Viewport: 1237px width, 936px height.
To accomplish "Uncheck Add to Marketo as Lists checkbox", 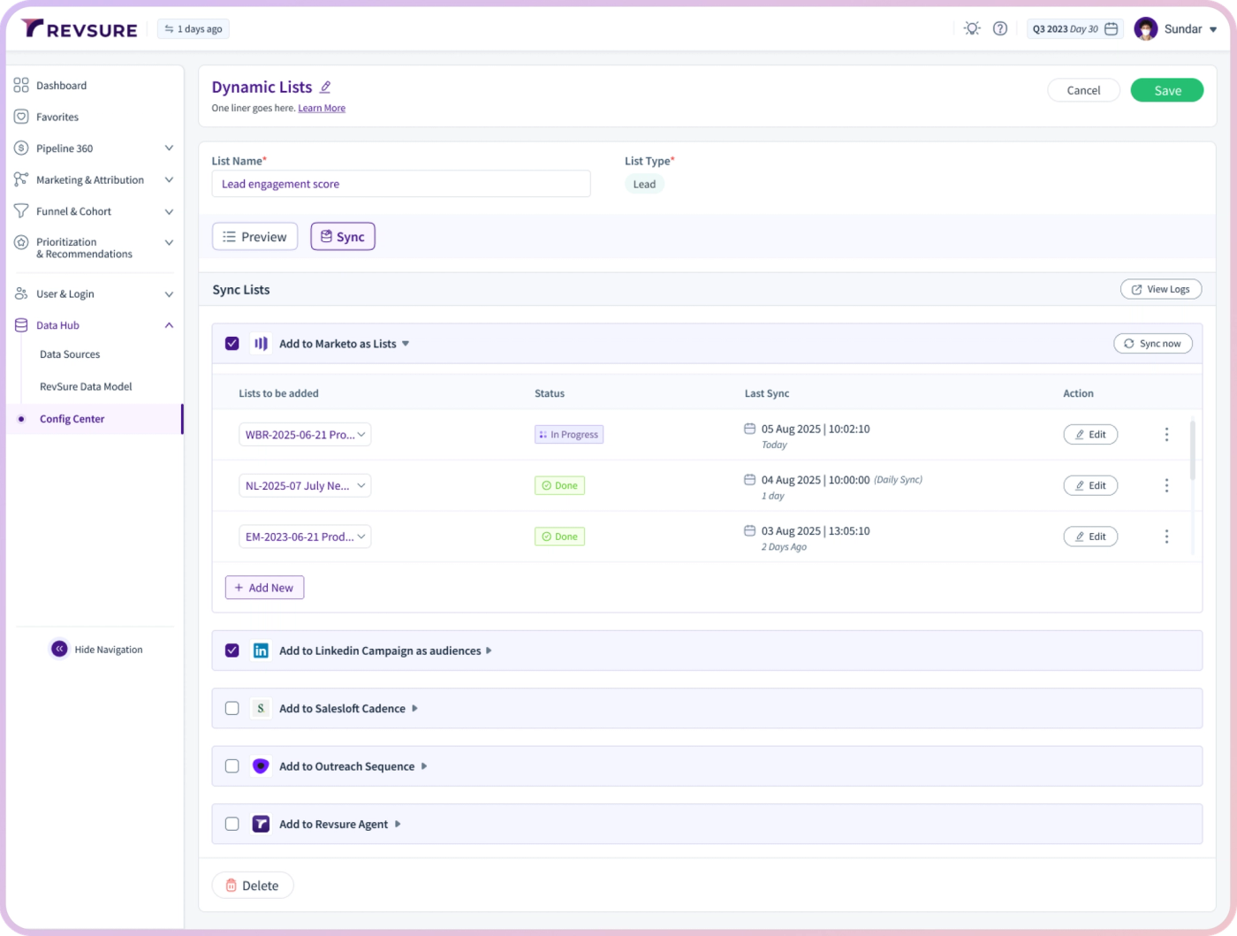I will (232, 344).
